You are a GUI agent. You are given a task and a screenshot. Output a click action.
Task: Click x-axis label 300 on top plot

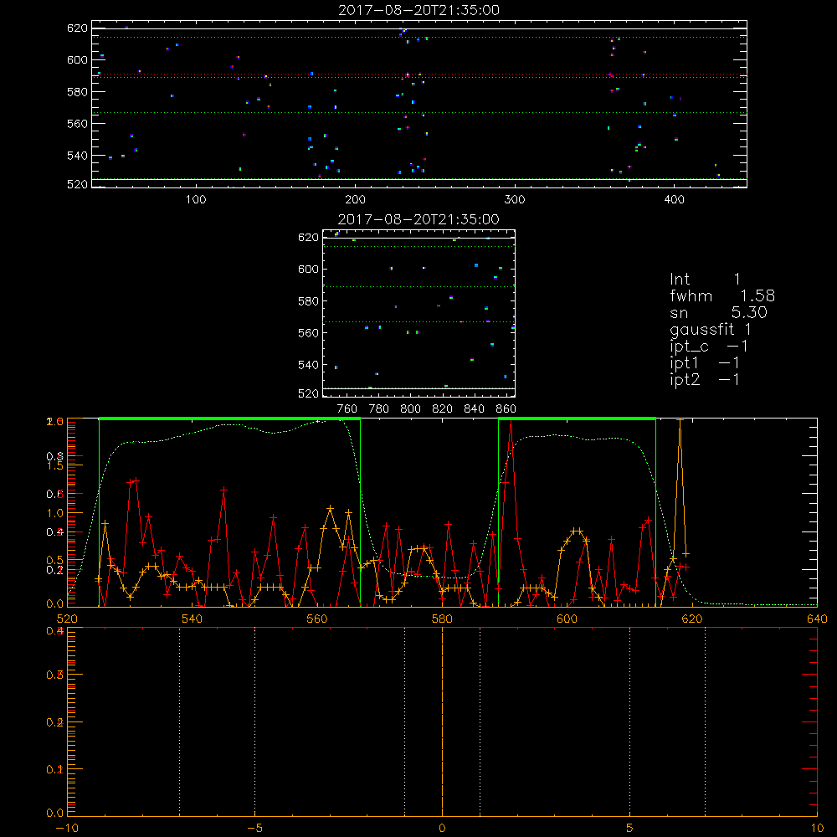coord(515,200)
